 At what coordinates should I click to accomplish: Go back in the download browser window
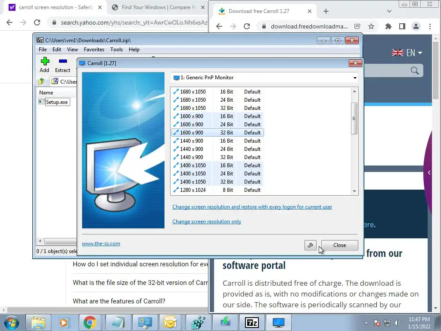(219, 26)
